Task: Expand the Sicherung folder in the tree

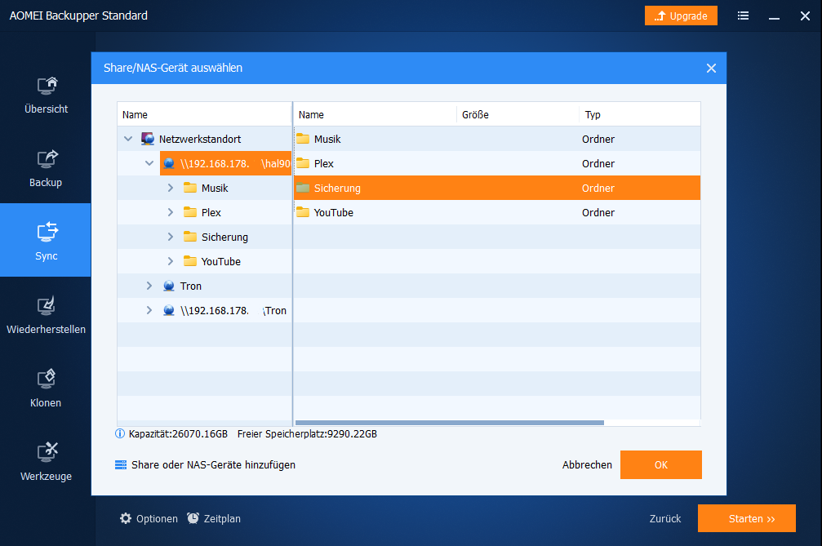Action: point(171,237)
